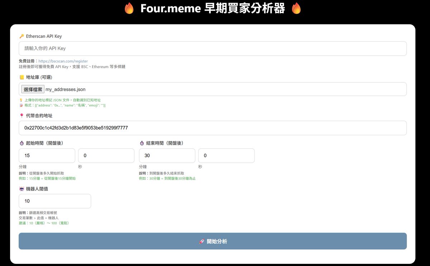Click the pin icon beside 代幣合約地址 label
Image resolution: width=430 pixels, height=266 pixels.
(21, 115)
